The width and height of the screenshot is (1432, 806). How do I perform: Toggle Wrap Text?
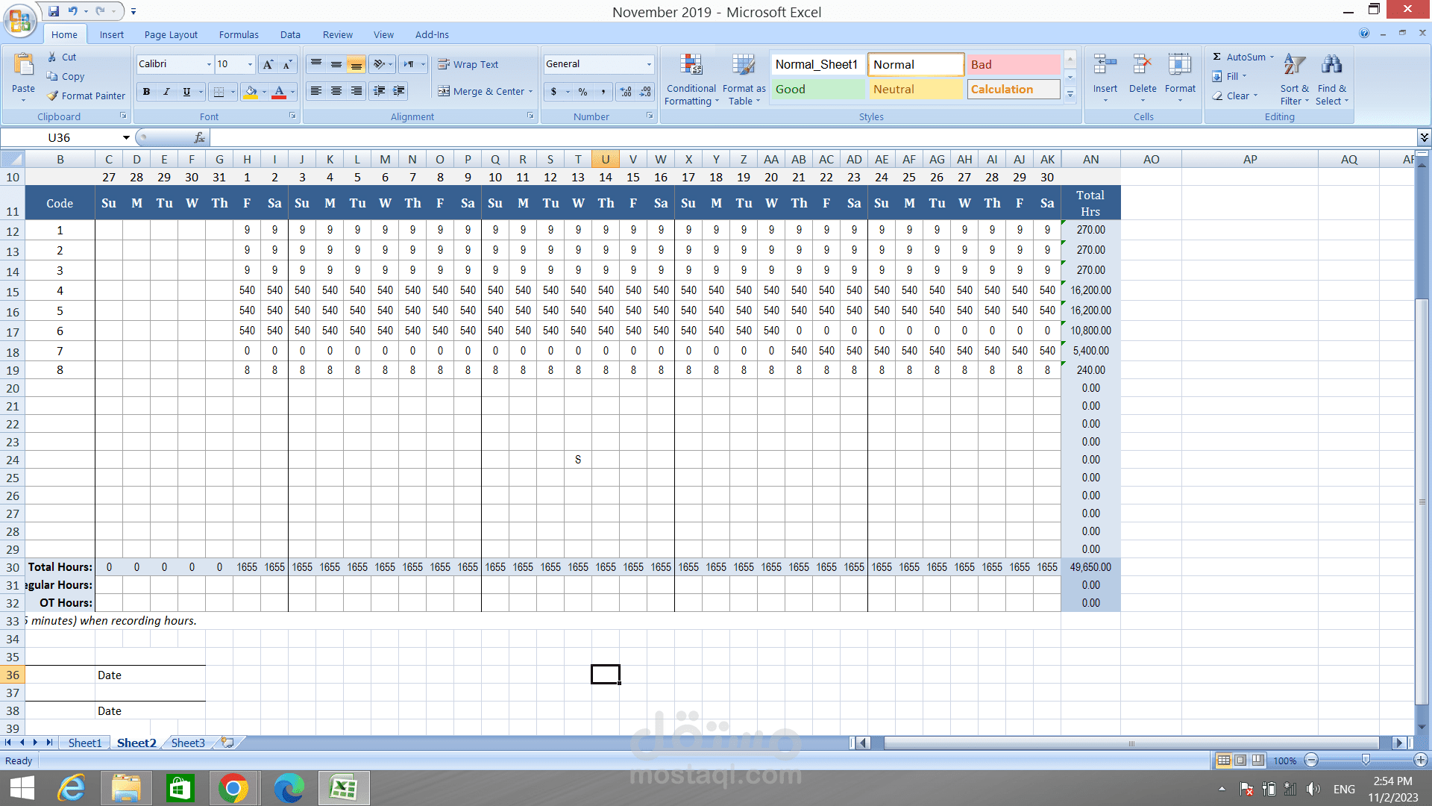pos(468,64)
